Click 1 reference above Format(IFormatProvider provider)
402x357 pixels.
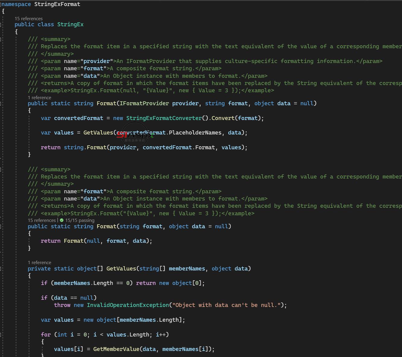(40, 98)
